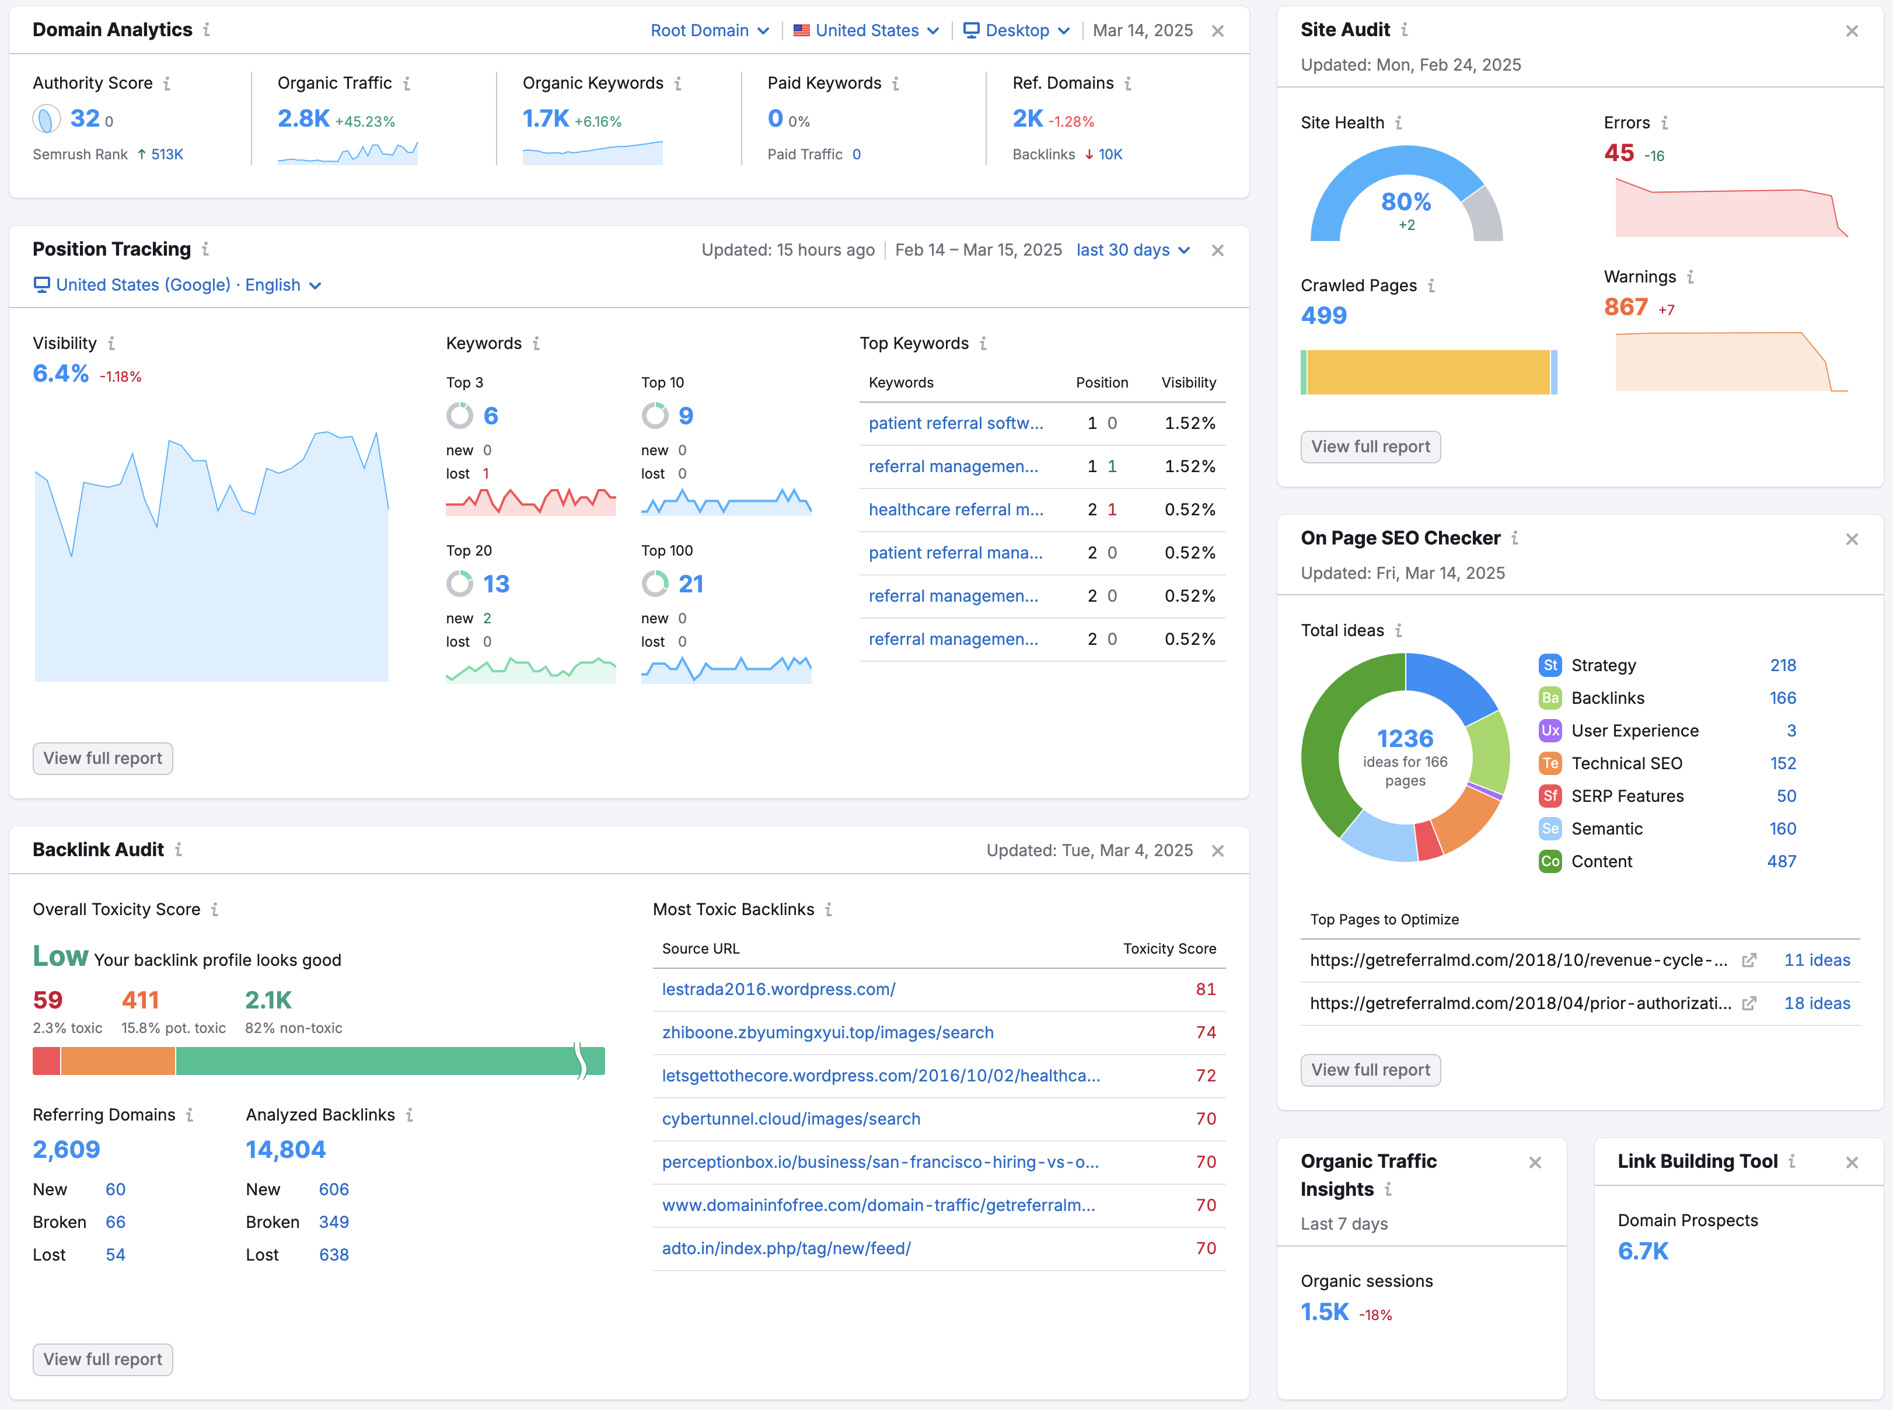This screenshot has height=1410, width=1893.
Task: Click the Ref. Domains info icon
Action: click(1127, 83)
